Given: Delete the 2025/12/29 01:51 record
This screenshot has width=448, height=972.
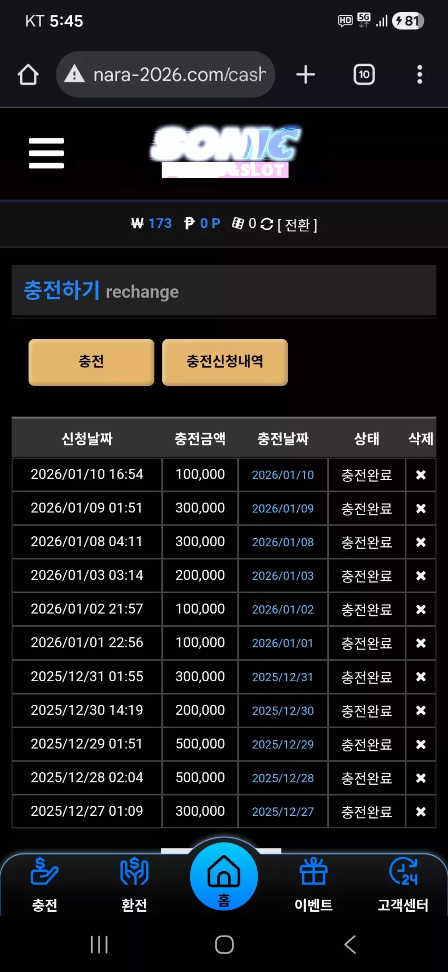Looking at the screenshot, I should pos(421,744).
